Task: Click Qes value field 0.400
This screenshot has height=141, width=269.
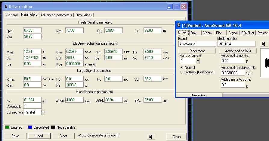Action: pyautogui.click(x=32, y=30)
